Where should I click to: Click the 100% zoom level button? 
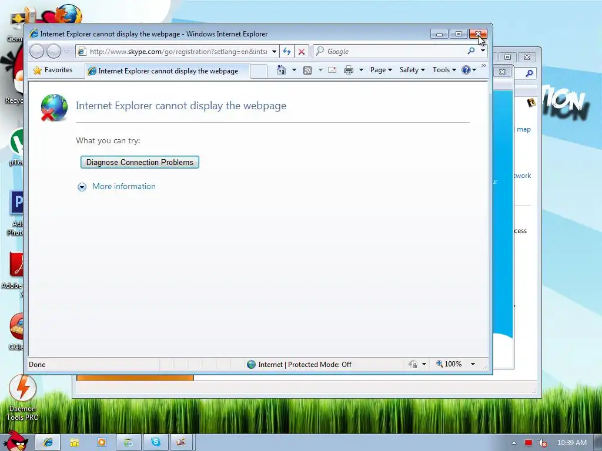click(x=449, y=364)
